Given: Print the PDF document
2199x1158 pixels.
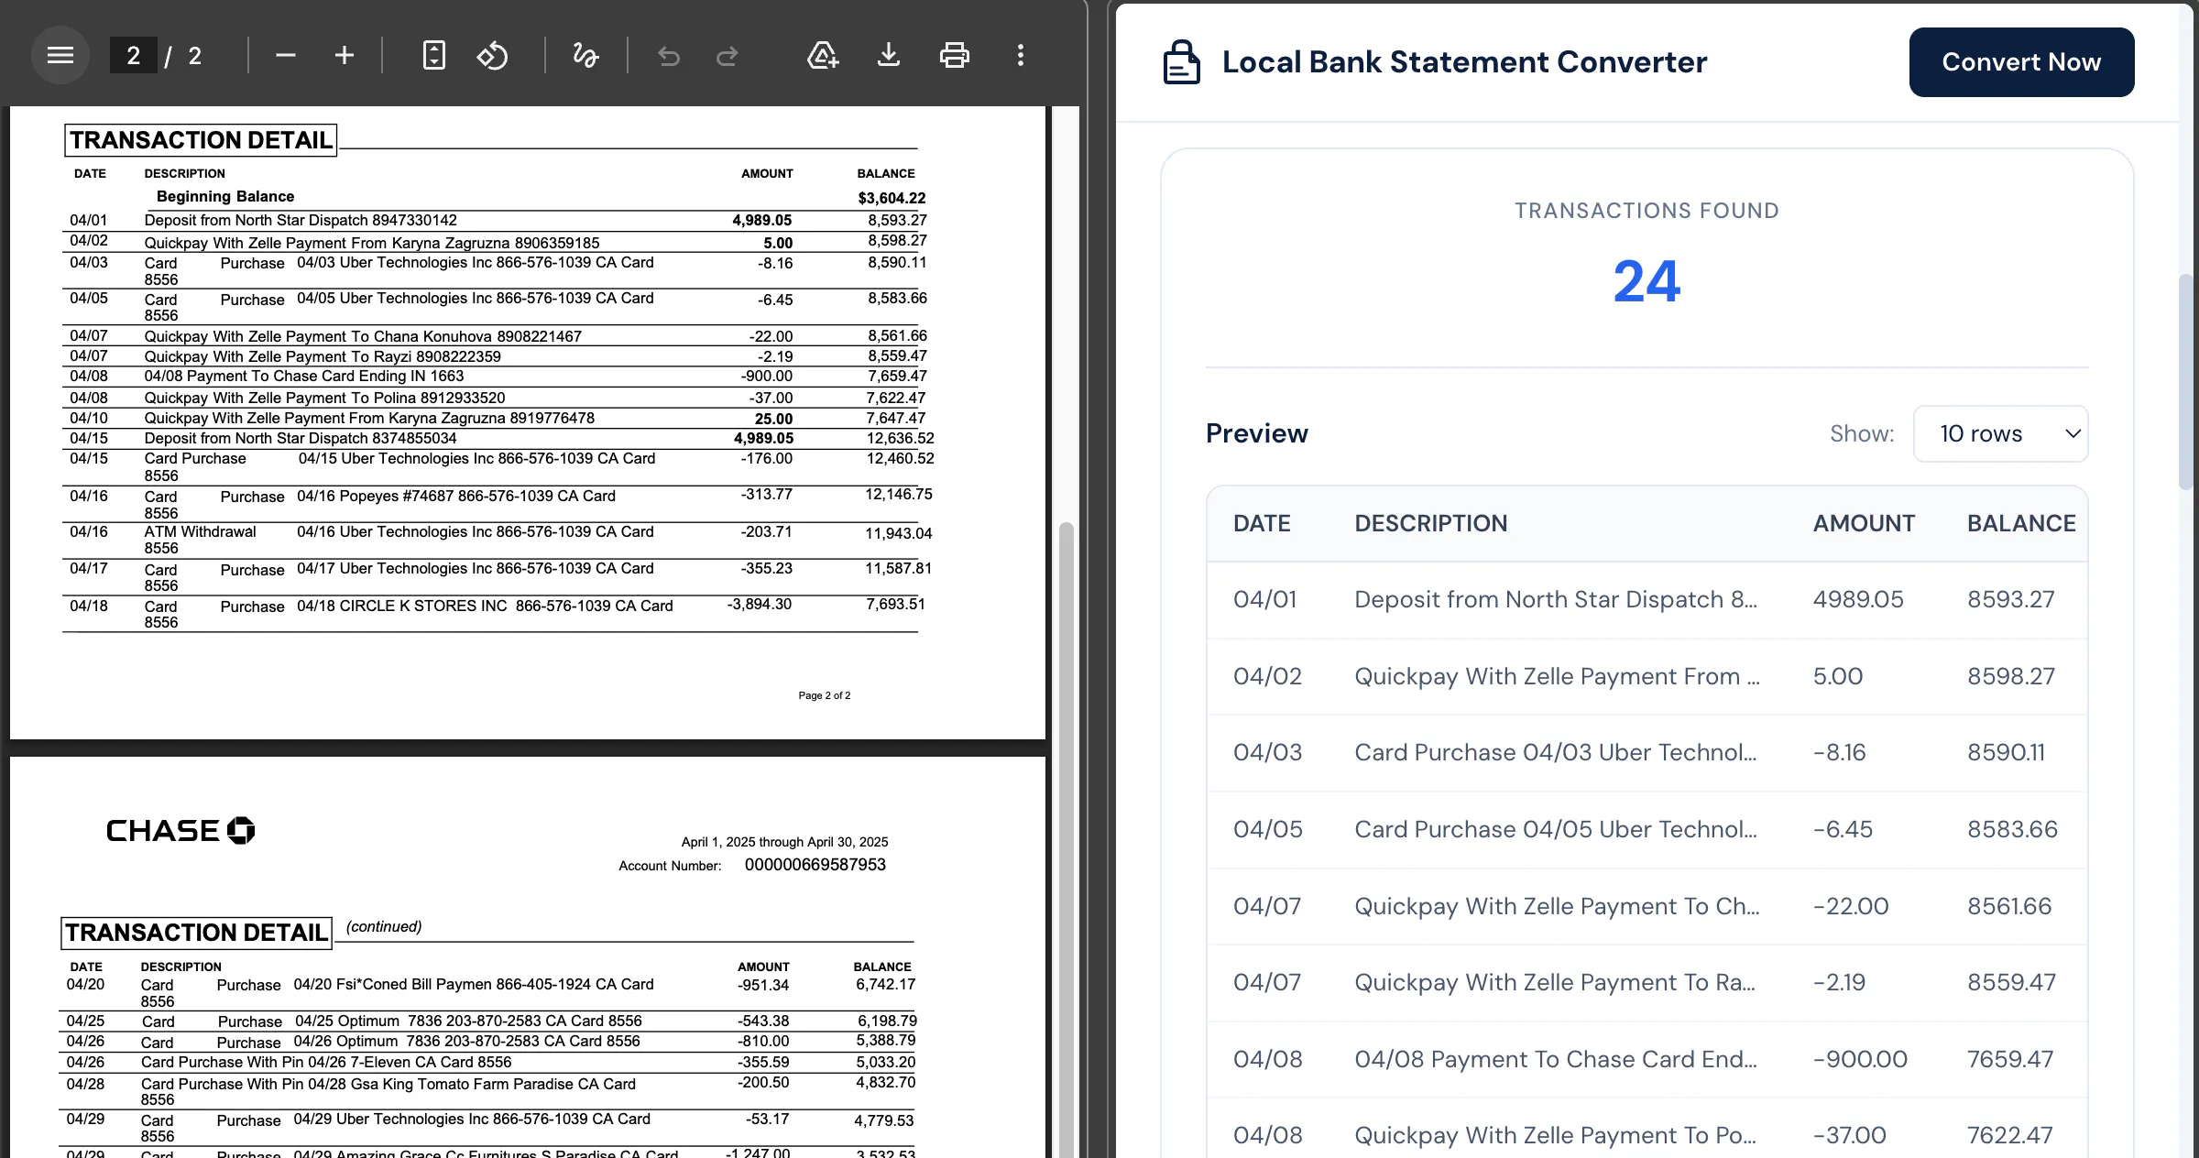Looking at the screenshot, I should pos(955,56).
